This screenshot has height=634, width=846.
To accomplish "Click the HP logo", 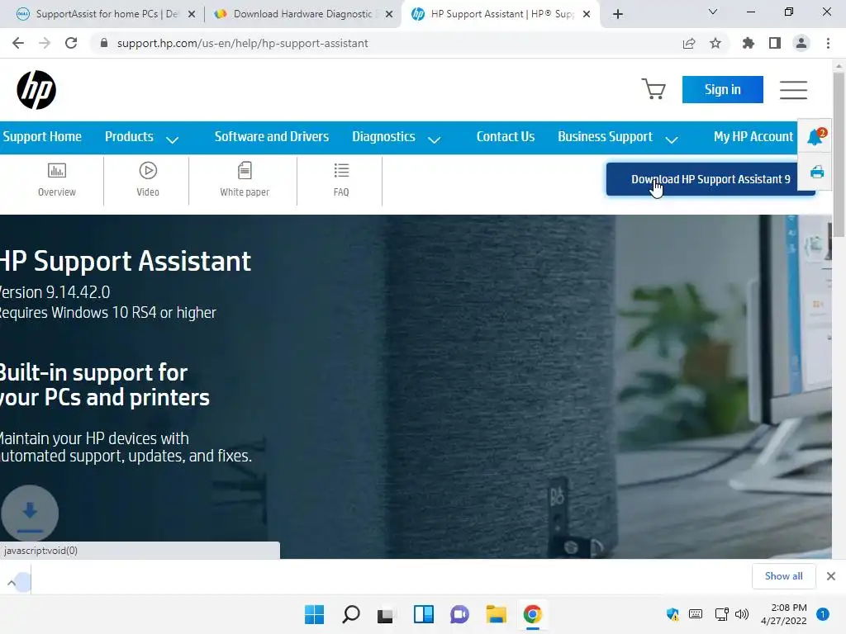I will (36, 89).
